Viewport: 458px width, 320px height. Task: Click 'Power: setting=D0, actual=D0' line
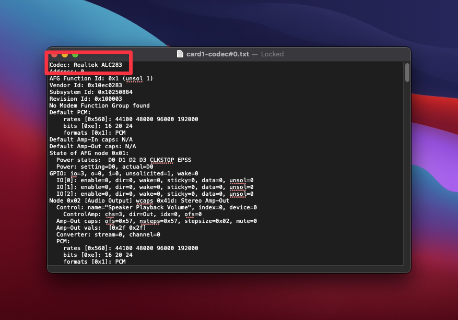pos(104,167)
